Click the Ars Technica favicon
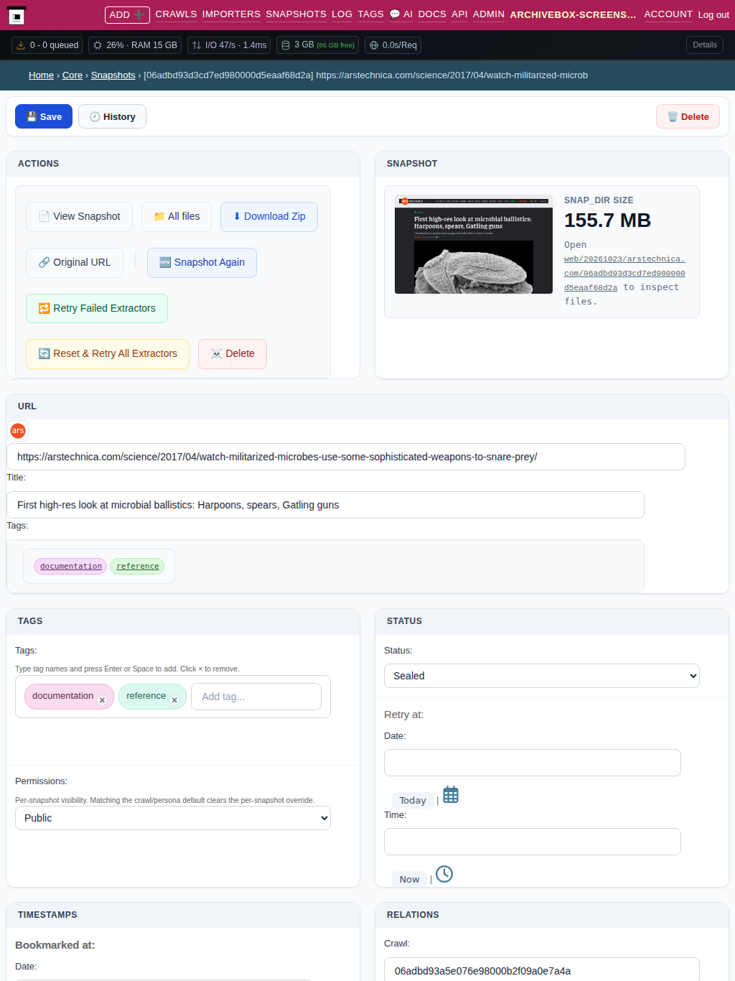 pyautogui.click(x=18, y=430)
